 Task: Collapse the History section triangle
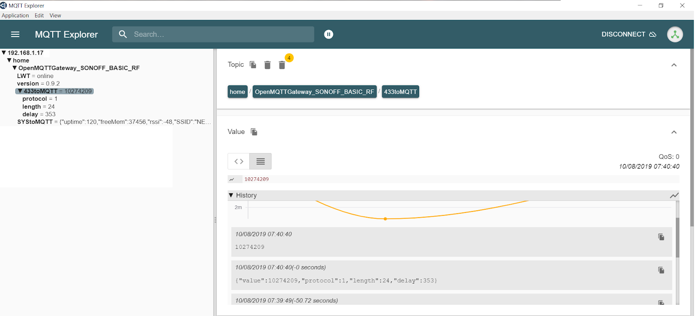(x=231, y=195)
